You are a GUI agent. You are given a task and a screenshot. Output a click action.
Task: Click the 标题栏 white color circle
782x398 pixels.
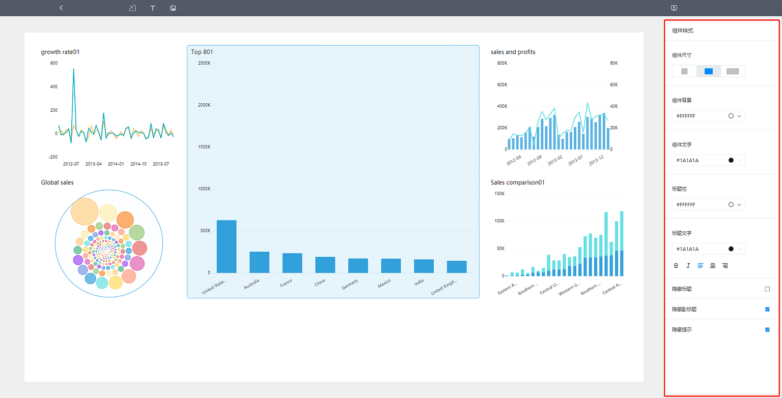(731, 204)
